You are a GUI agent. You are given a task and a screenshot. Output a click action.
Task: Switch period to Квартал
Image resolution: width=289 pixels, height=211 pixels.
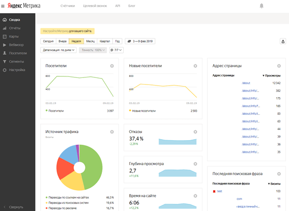104,41
